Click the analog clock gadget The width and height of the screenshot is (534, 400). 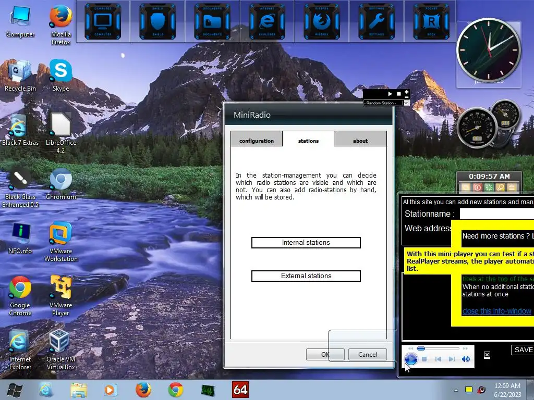[489, 49]
